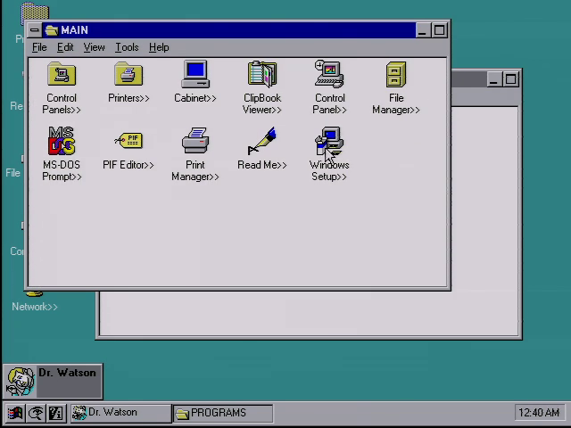
Task: Launch Print Manager
Action: [x=195, y=141]
